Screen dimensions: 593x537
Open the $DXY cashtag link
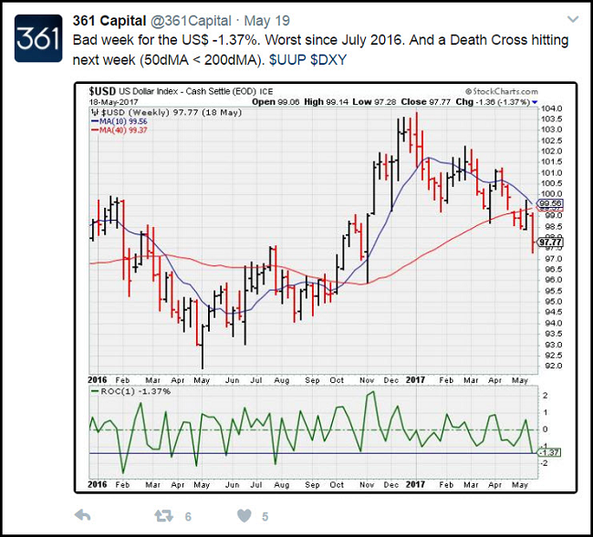[328, 59]
